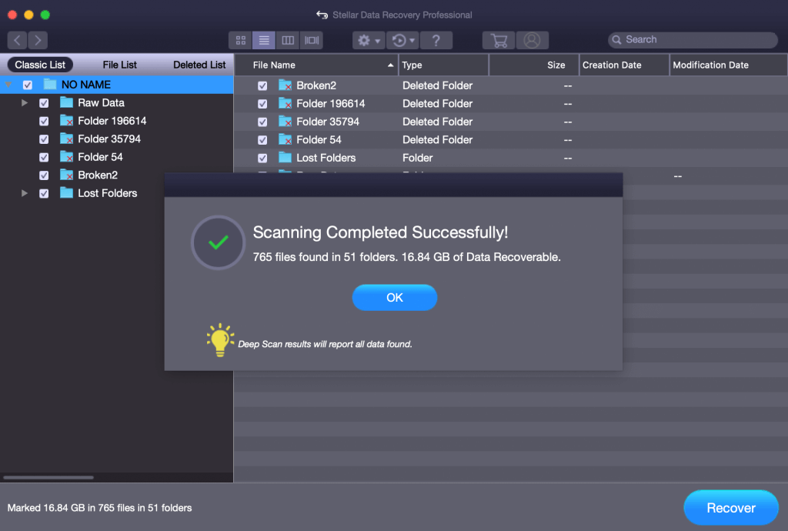Uncheck Folder 35794 in the tree
This screenshot has width=788, height=531.
click(x=44, y=139)
